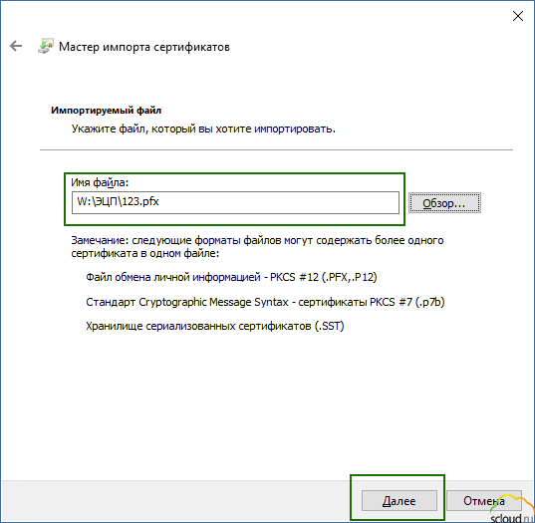The height and width of the screenshot is (523, 535).
Task: Open file browser with the Обзор... button
Action: [444, 203]
